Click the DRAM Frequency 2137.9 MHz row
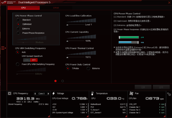 [28, 104]
